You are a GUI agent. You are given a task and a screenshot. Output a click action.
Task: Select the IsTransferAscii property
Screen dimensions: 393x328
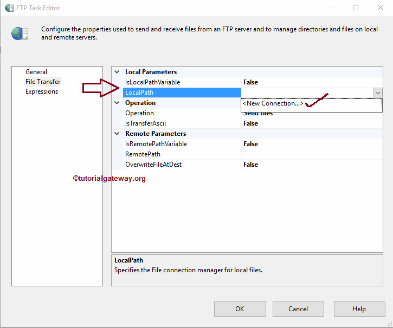pos(182,123)
